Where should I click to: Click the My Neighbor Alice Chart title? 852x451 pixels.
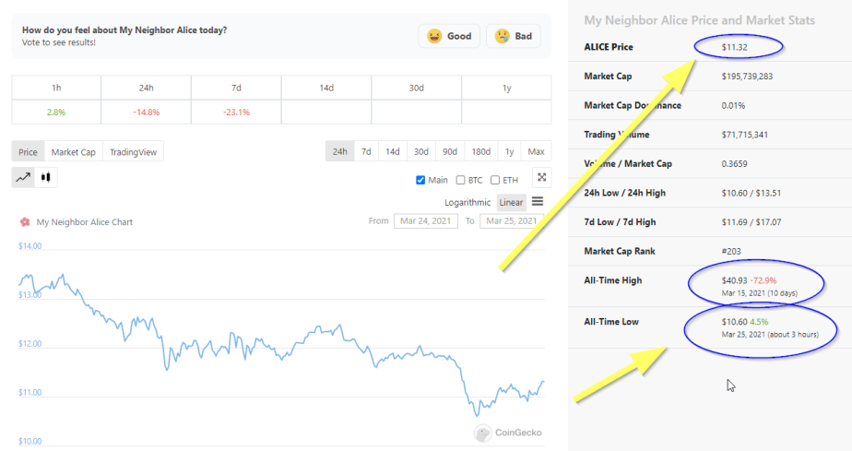point(84,221)
